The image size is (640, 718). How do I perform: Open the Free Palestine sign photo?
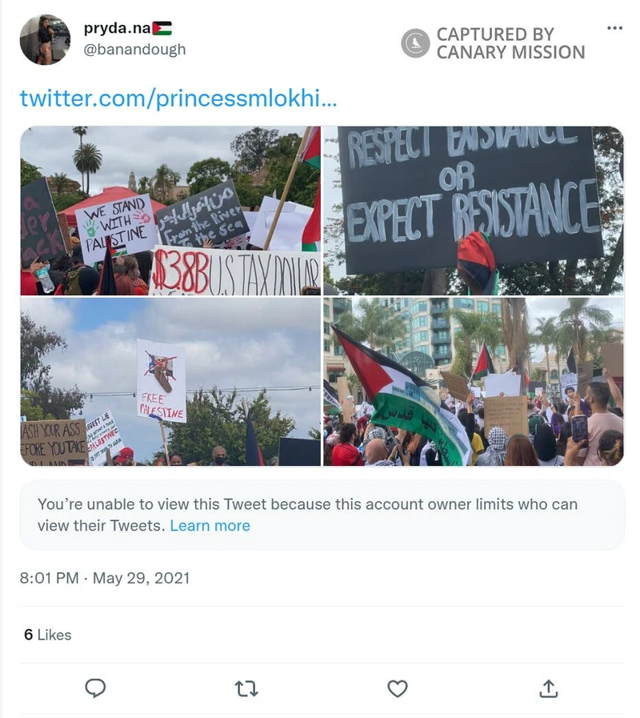pos(170,382)
